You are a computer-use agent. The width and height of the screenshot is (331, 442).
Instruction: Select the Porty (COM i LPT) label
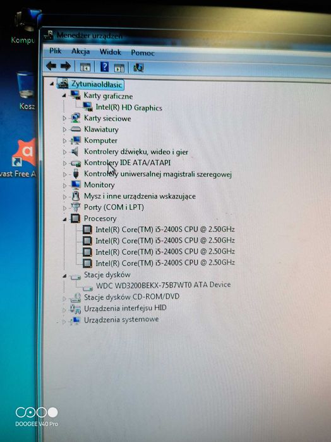[x=114, y=207]
